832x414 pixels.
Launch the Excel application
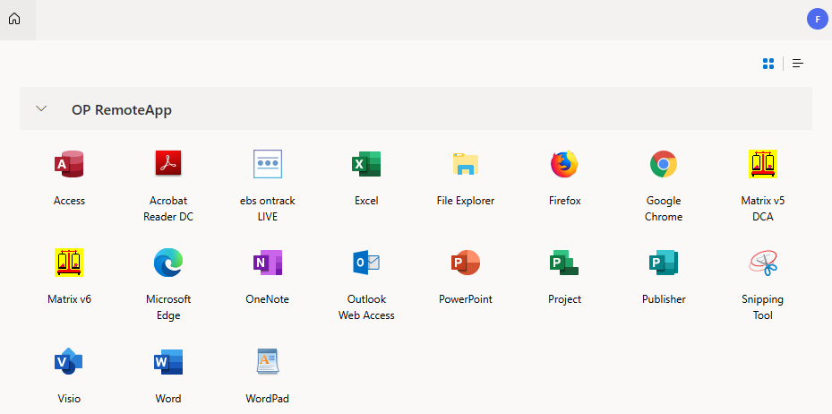(366, 164)
